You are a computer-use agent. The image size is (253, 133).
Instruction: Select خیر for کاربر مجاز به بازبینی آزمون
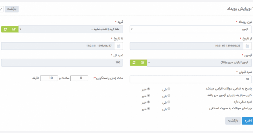[149, 95]
